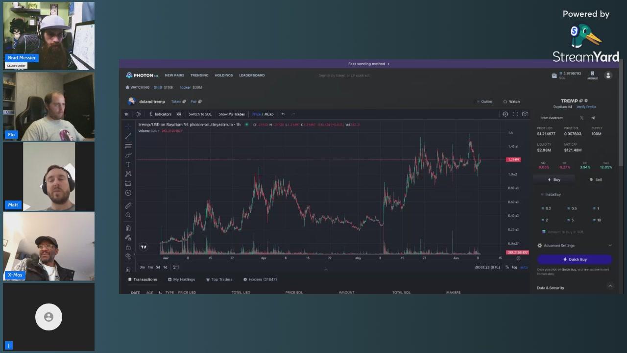Toggle percentage price scale
The width and height of the screenshot is (627, 353).
pyautogui.click(x=507, y=267)
